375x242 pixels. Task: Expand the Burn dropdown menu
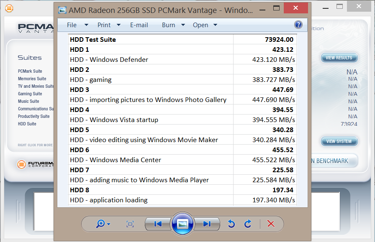(x=173, y=25)
